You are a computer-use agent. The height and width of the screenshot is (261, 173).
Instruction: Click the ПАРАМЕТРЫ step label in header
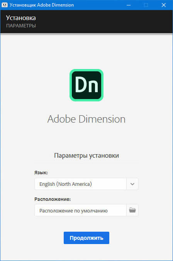[x=21, y=26]
